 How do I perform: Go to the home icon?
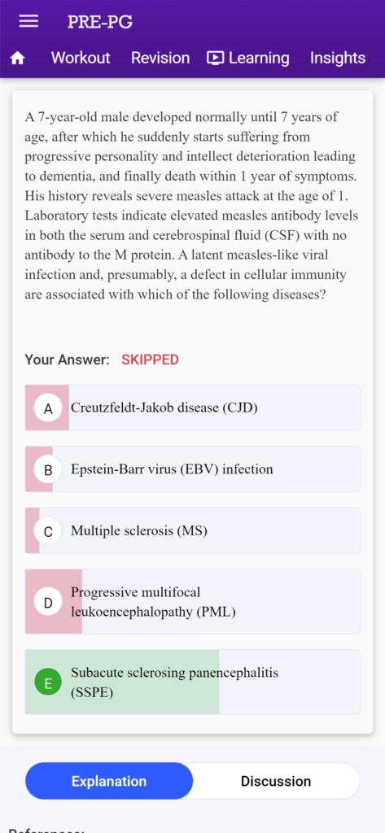[18, 59]
